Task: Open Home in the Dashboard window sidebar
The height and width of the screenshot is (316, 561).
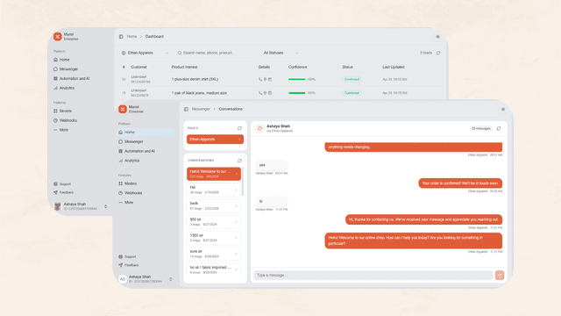Action: click(x=61, y=60)
